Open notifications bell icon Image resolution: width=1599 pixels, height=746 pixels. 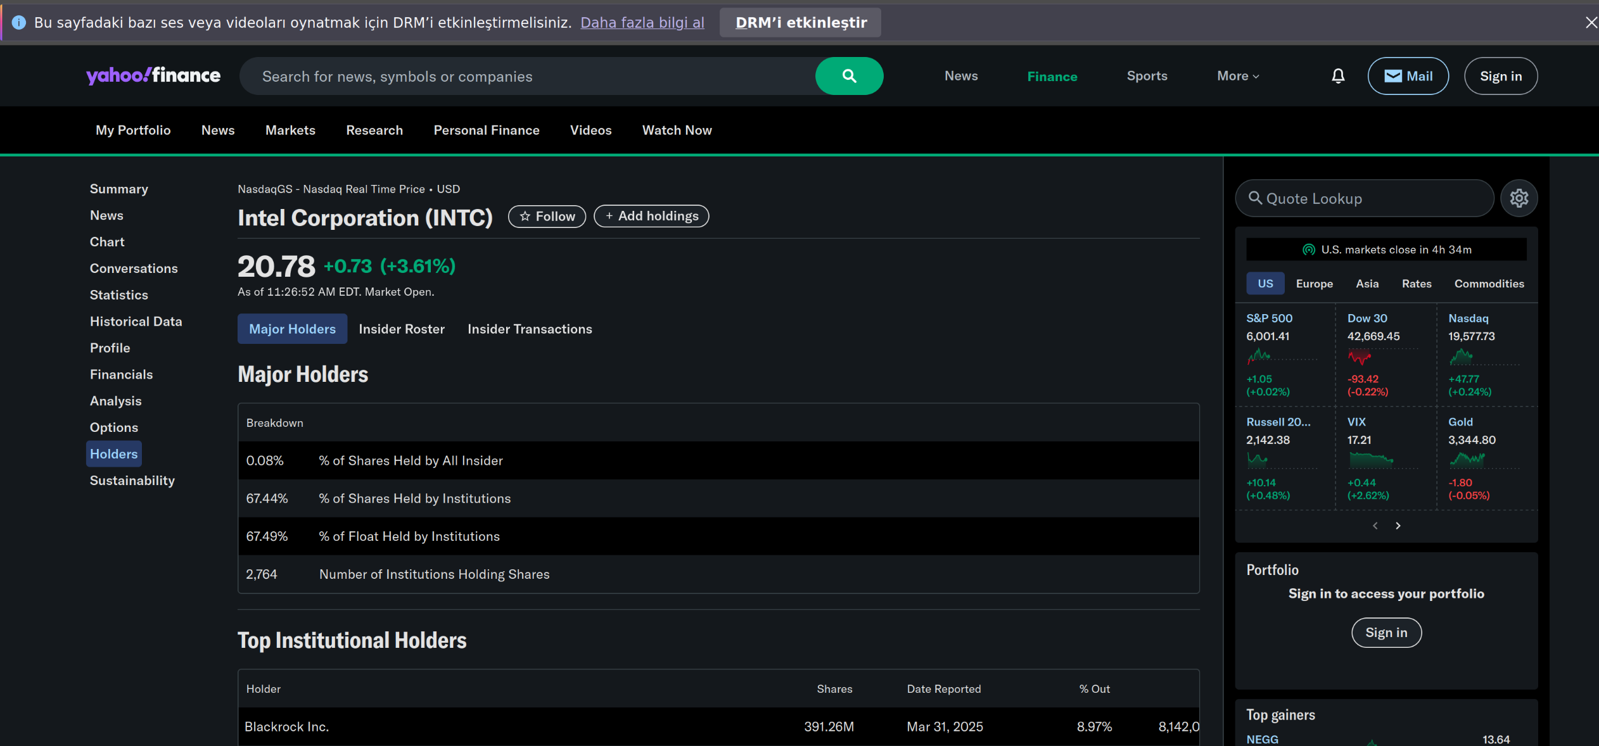pyautogui.click(x=1338, y=76)
